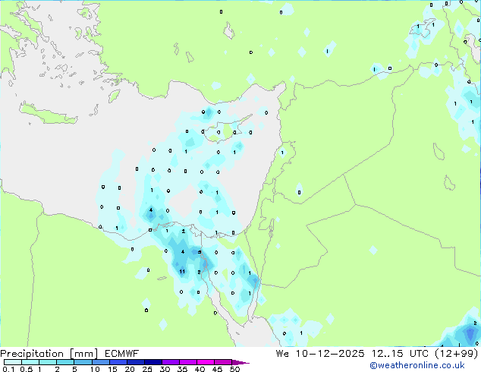Click the legend label '25'
Image resolution: width=481 pixels, height=372 pixels.
pos(147,369)
